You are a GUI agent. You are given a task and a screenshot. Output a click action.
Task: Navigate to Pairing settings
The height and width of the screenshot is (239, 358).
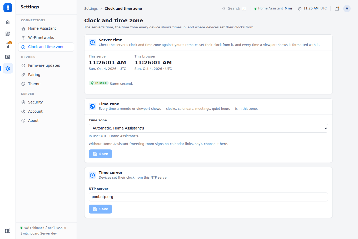[x=46, y=75]
